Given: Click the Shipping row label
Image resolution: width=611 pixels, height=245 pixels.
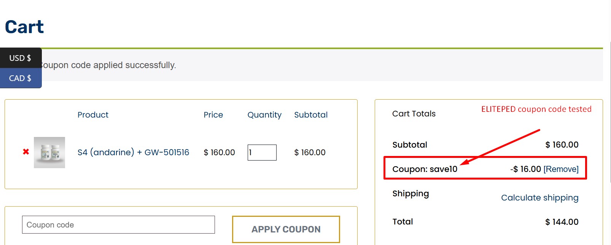Looking at the screenshot, I should click(411, 193).
